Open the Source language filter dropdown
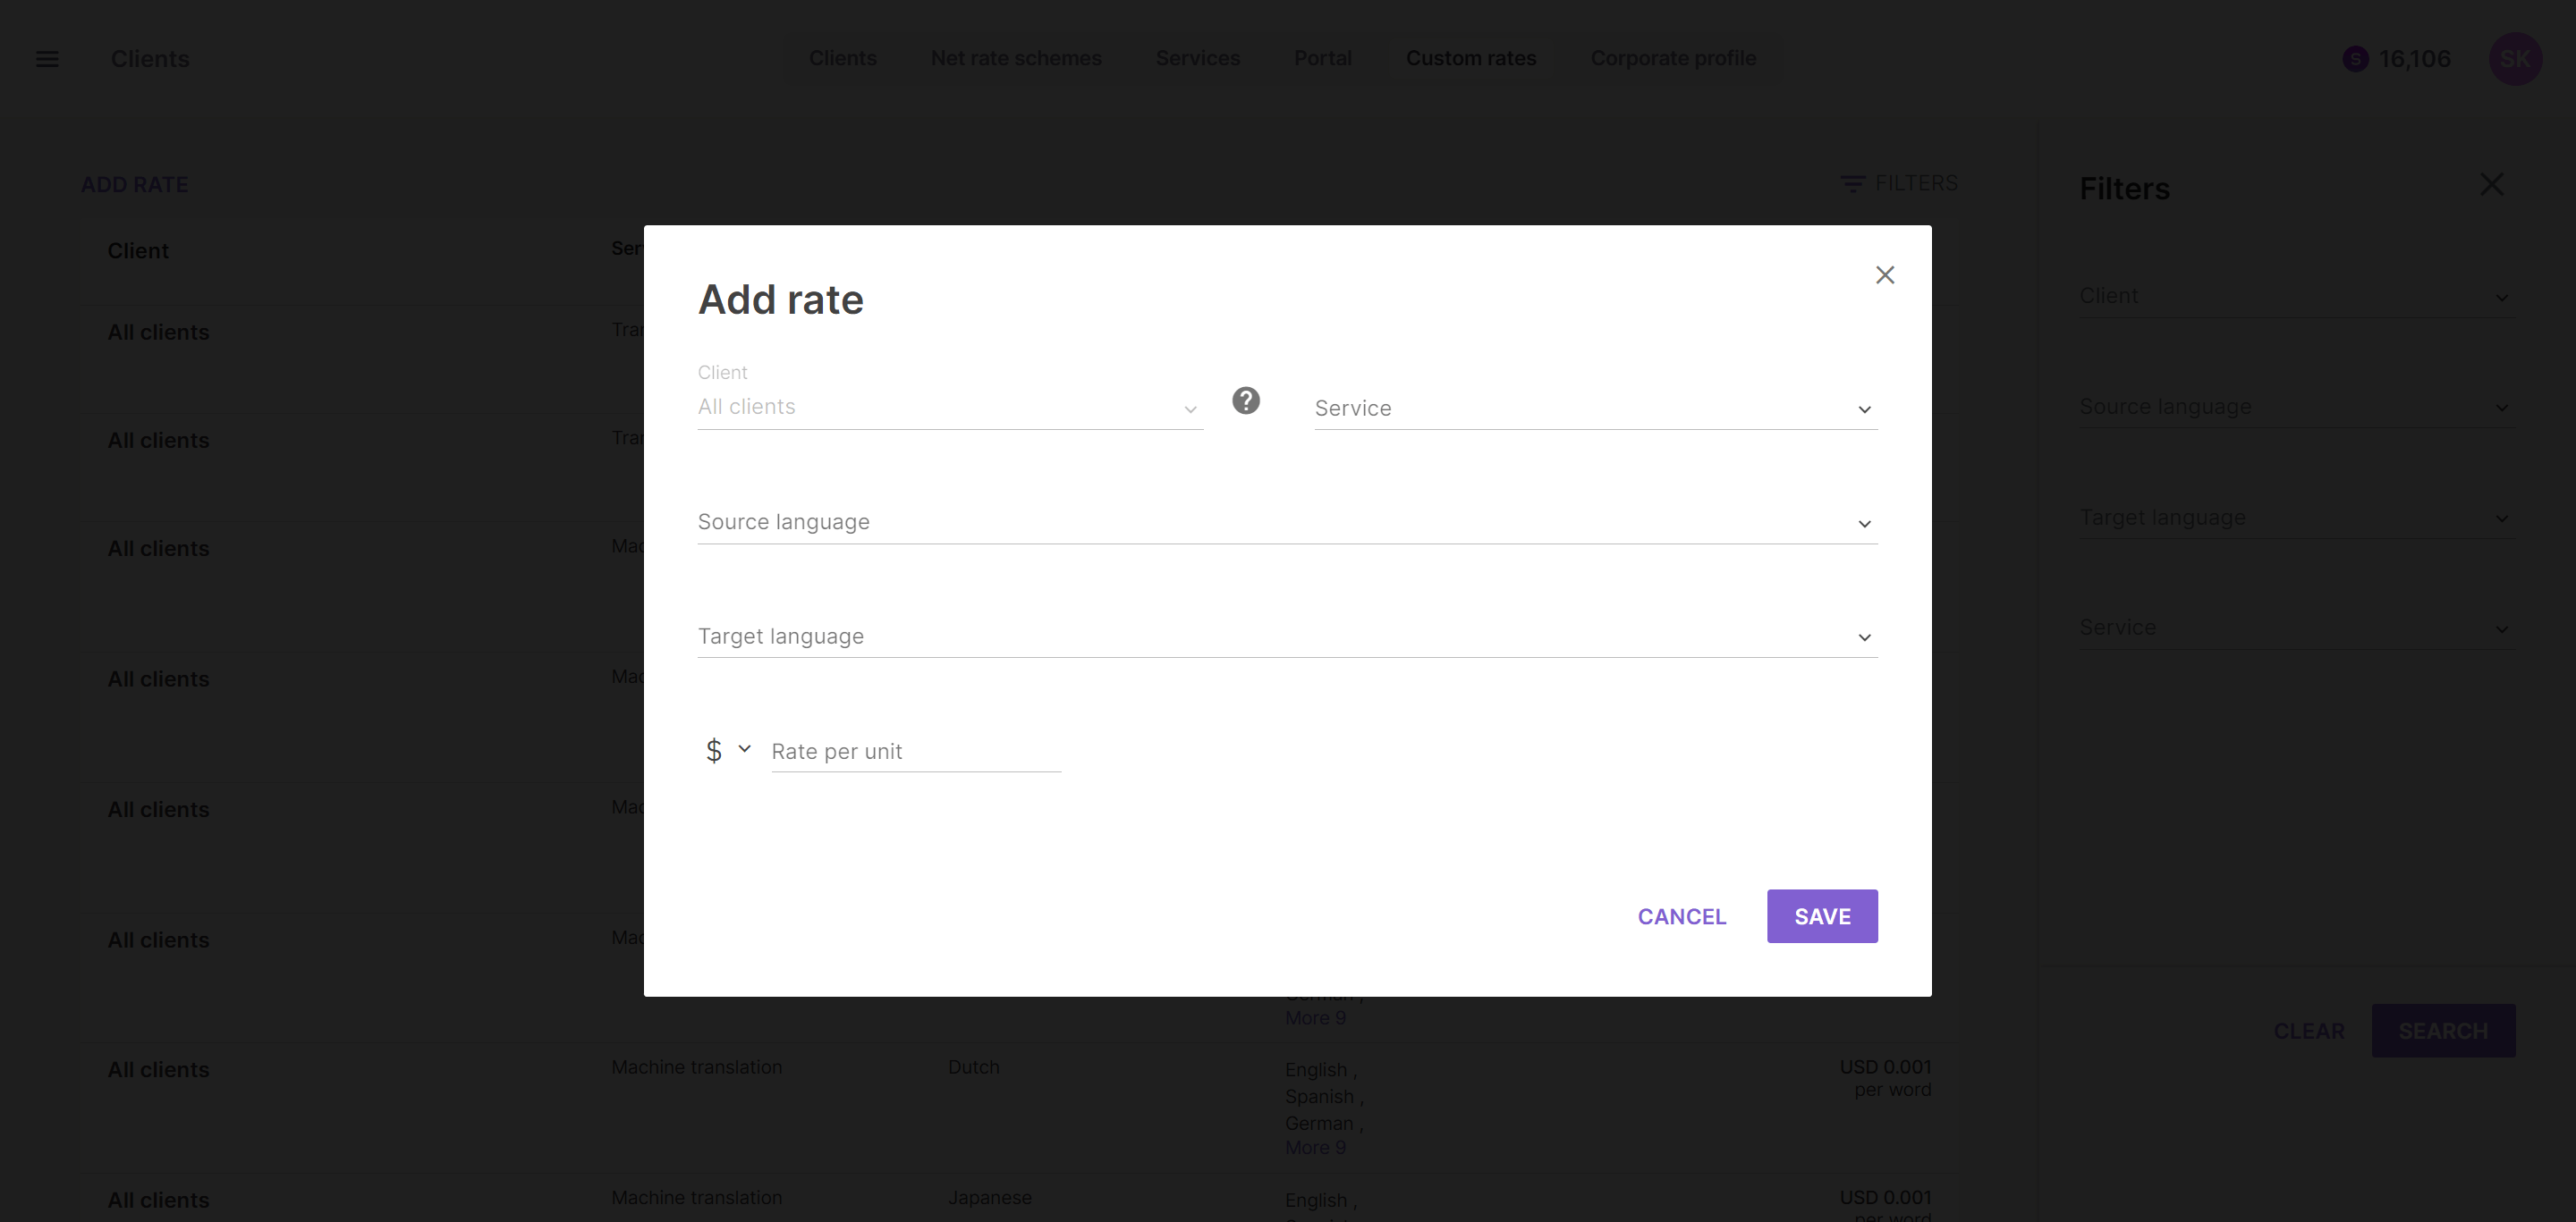Image resolution: width=2576 pixels, height=1222 pixels. coord(2296,407)
